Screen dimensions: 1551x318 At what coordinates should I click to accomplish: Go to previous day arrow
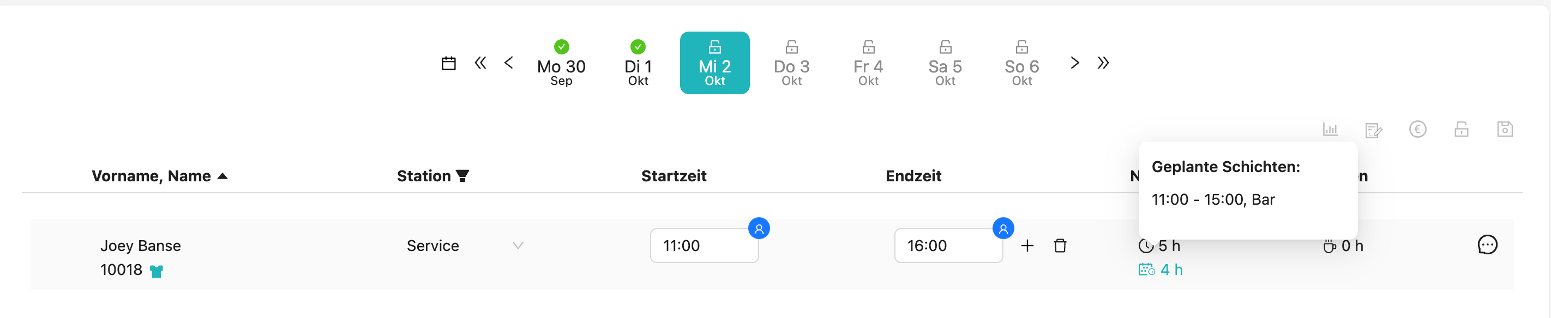point(509,63)
